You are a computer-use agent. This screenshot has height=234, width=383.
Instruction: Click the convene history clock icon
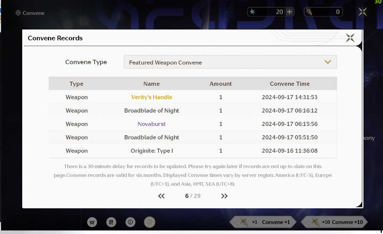click(x=149, y=222)
